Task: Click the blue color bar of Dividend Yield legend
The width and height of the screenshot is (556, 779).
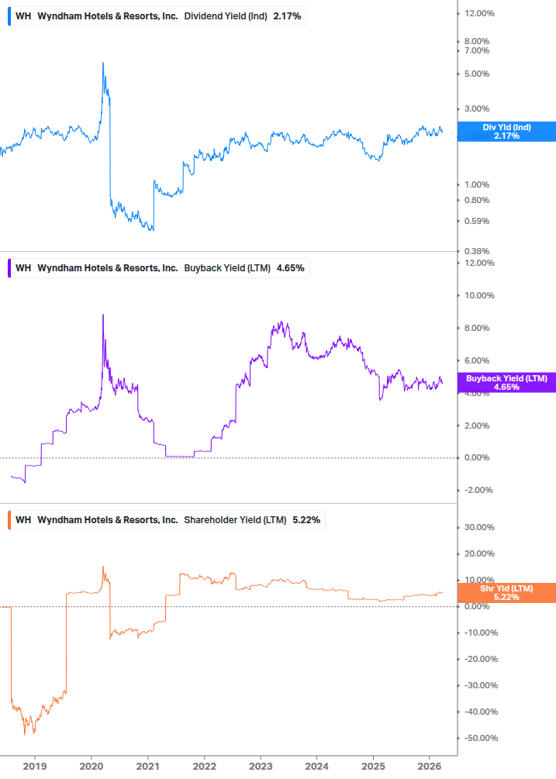Action: (9, 16)
